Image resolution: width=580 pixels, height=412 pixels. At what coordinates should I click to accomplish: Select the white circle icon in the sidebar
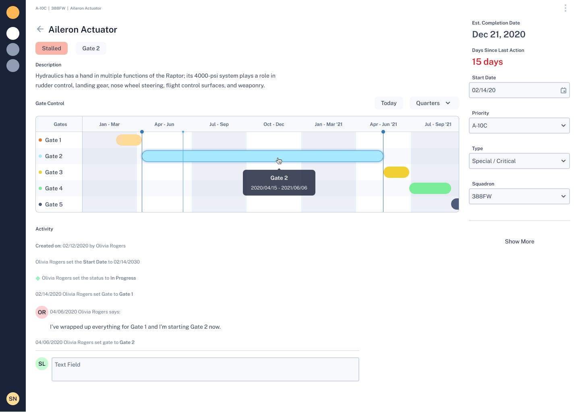(x=13, y=33)
